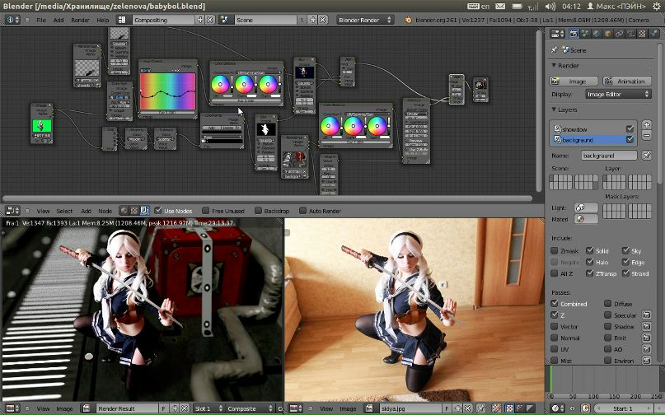The width and height of the screenshot is (665, 415).
Task: Click the pin icon beside Scene
Action: pos(554,50)
